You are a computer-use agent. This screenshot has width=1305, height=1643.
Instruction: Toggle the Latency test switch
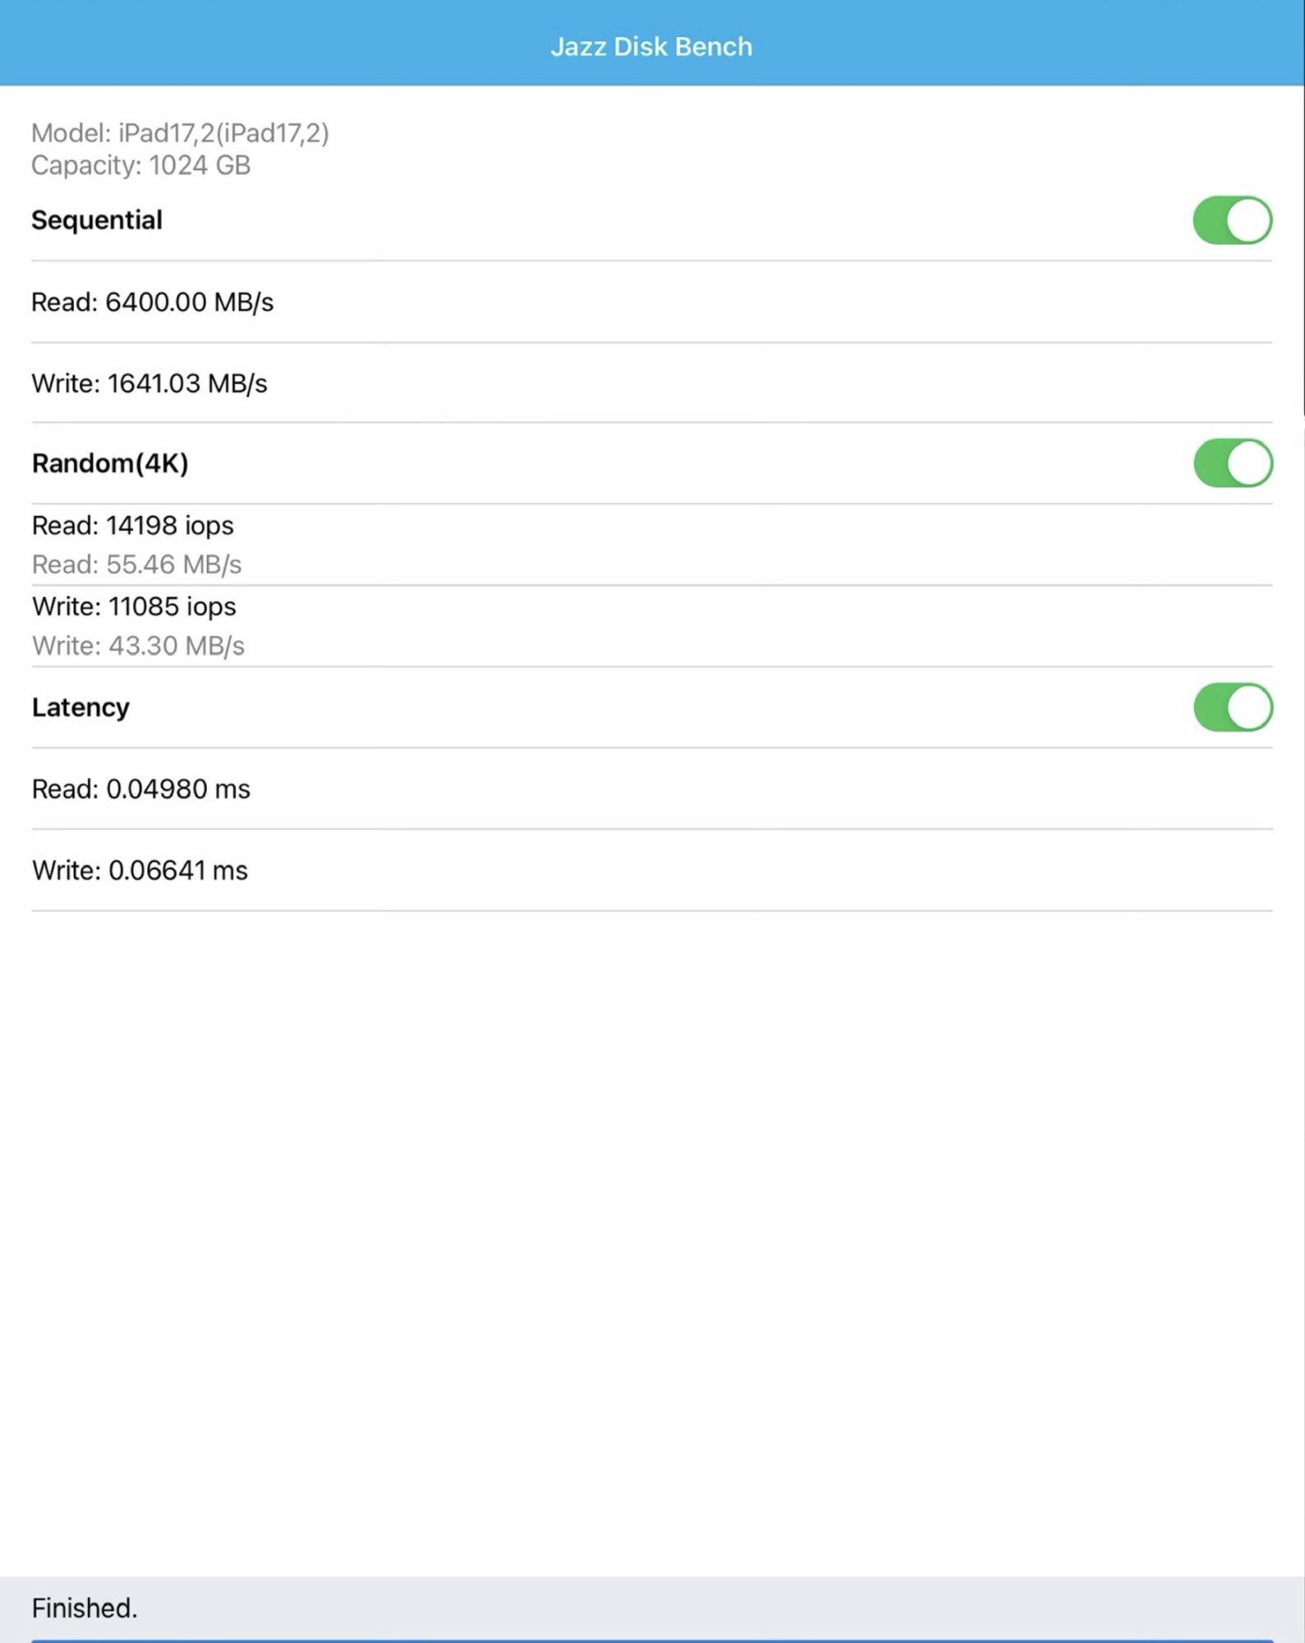(x=1232, y=707)
